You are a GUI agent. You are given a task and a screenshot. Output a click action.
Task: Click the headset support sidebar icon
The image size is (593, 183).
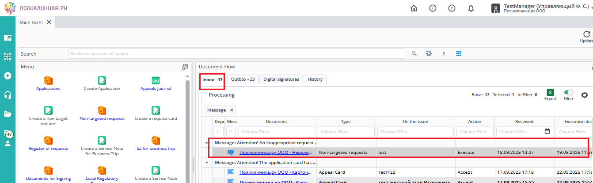coord(8,95)
